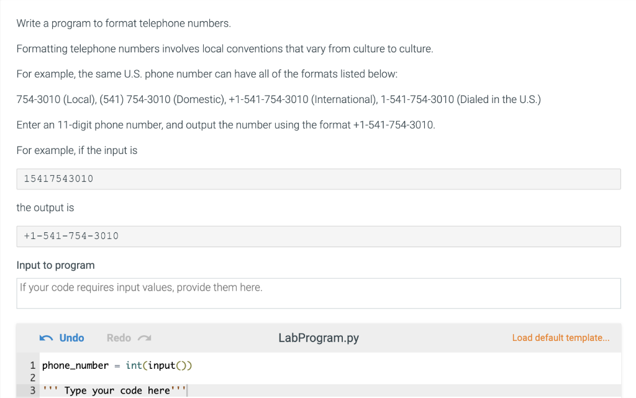Click the editor header bar containing LabProgram.py
The height and width of the screenshot is (398, 636).
(404, 338)
